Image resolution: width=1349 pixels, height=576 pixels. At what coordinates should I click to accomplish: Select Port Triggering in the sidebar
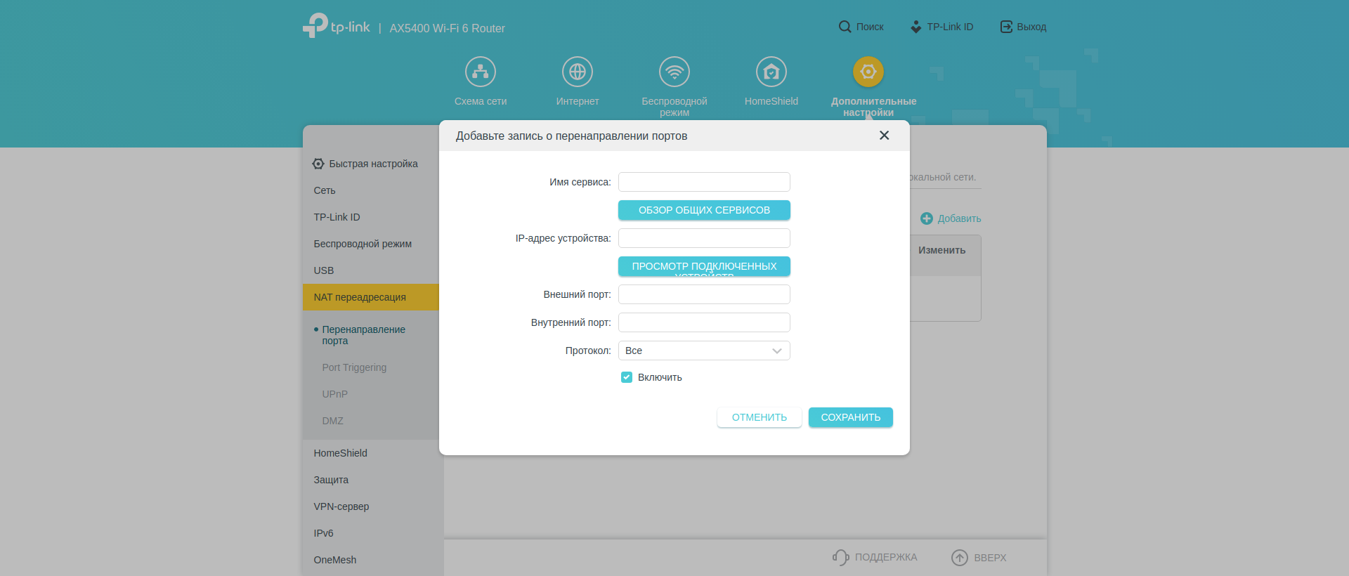click(354, 367)
